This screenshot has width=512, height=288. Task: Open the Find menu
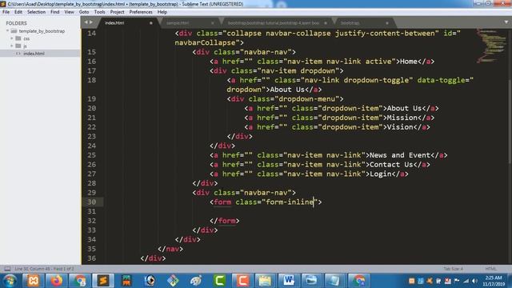pos(55,12)
